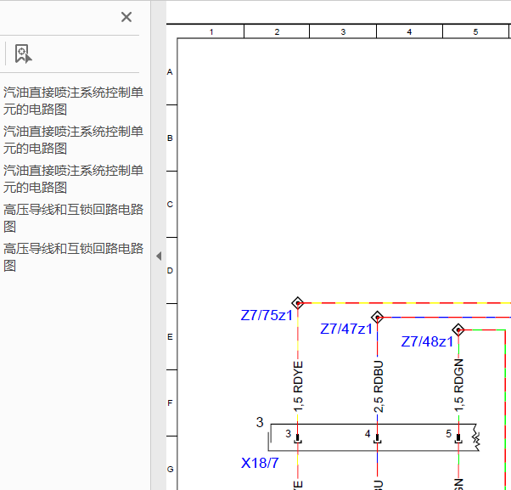Open the third 汽油直接喷注系统控制单元的电路图 bookmark
The width and height of the screenshot is (511, 490).
click(73, 179)
